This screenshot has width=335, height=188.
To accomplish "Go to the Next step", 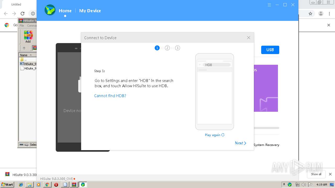I will tap(241, 143).
